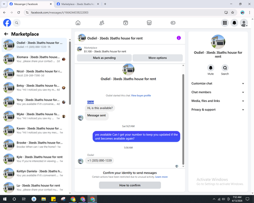Click the install app icon in address bar

coord(226,13)
